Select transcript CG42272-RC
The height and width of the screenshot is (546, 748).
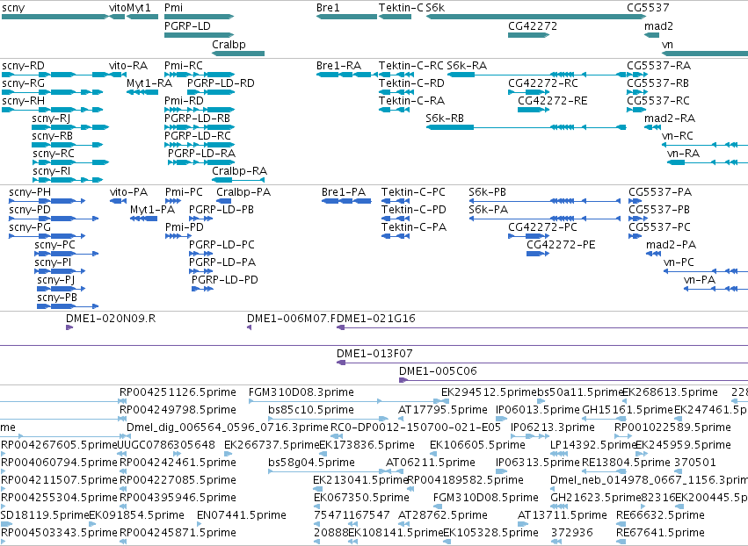(x=543, y=83)
